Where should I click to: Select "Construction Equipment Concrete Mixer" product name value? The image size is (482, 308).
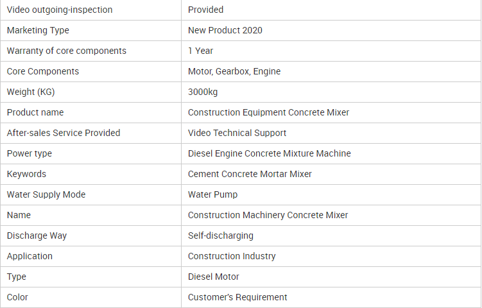click(x=268, y=112)
